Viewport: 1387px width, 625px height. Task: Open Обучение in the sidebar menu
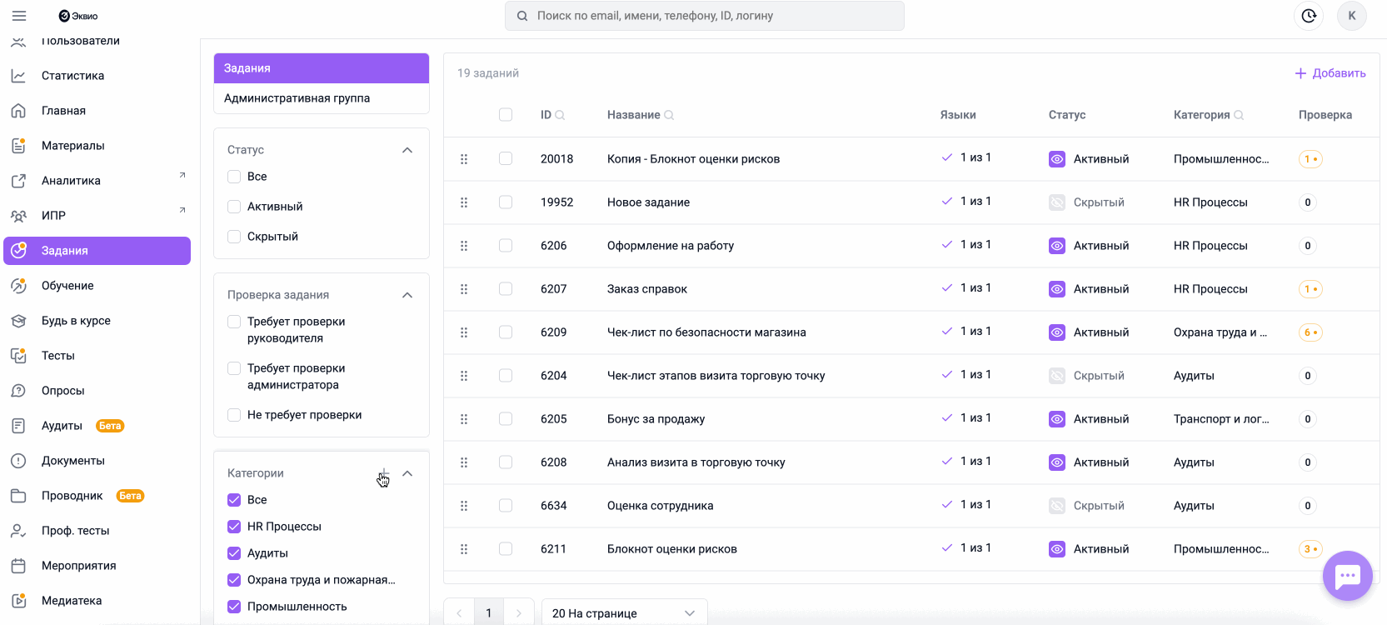click(x=67, y=286)
